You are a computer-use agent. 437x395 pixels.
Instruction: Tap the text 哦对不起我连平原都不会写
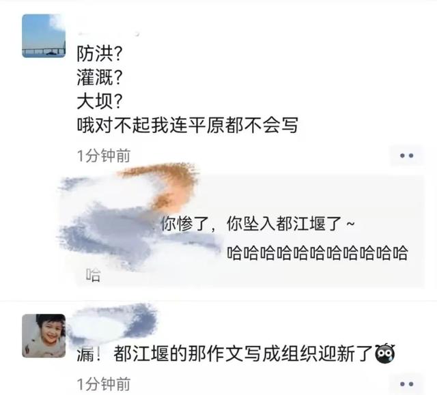click(188, 126)
